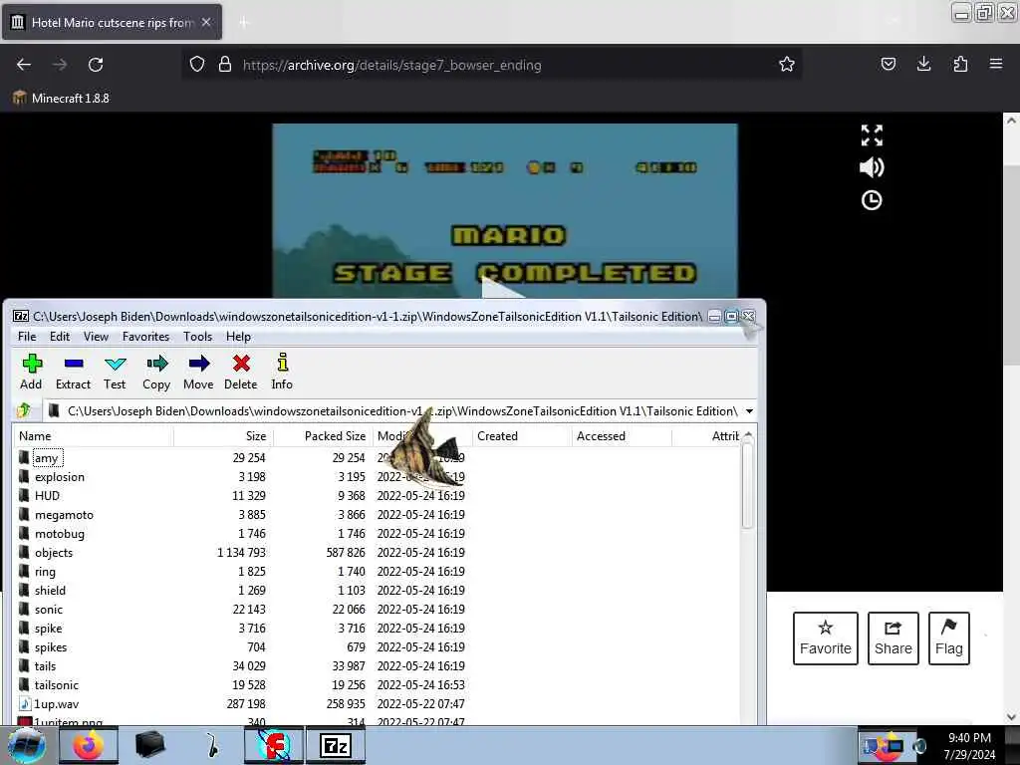
Task: Select the sonic folder
Action: tap(49, 609)
